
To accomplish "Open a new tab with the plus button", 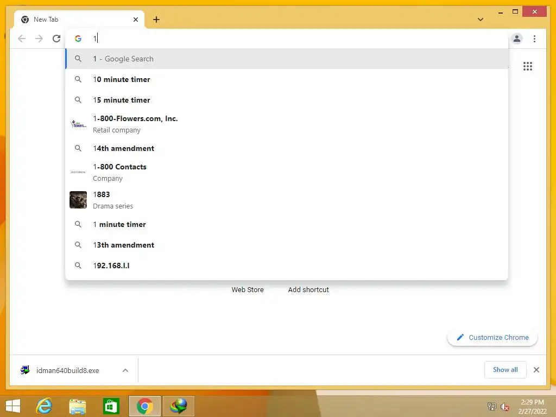I will [156, 20].
